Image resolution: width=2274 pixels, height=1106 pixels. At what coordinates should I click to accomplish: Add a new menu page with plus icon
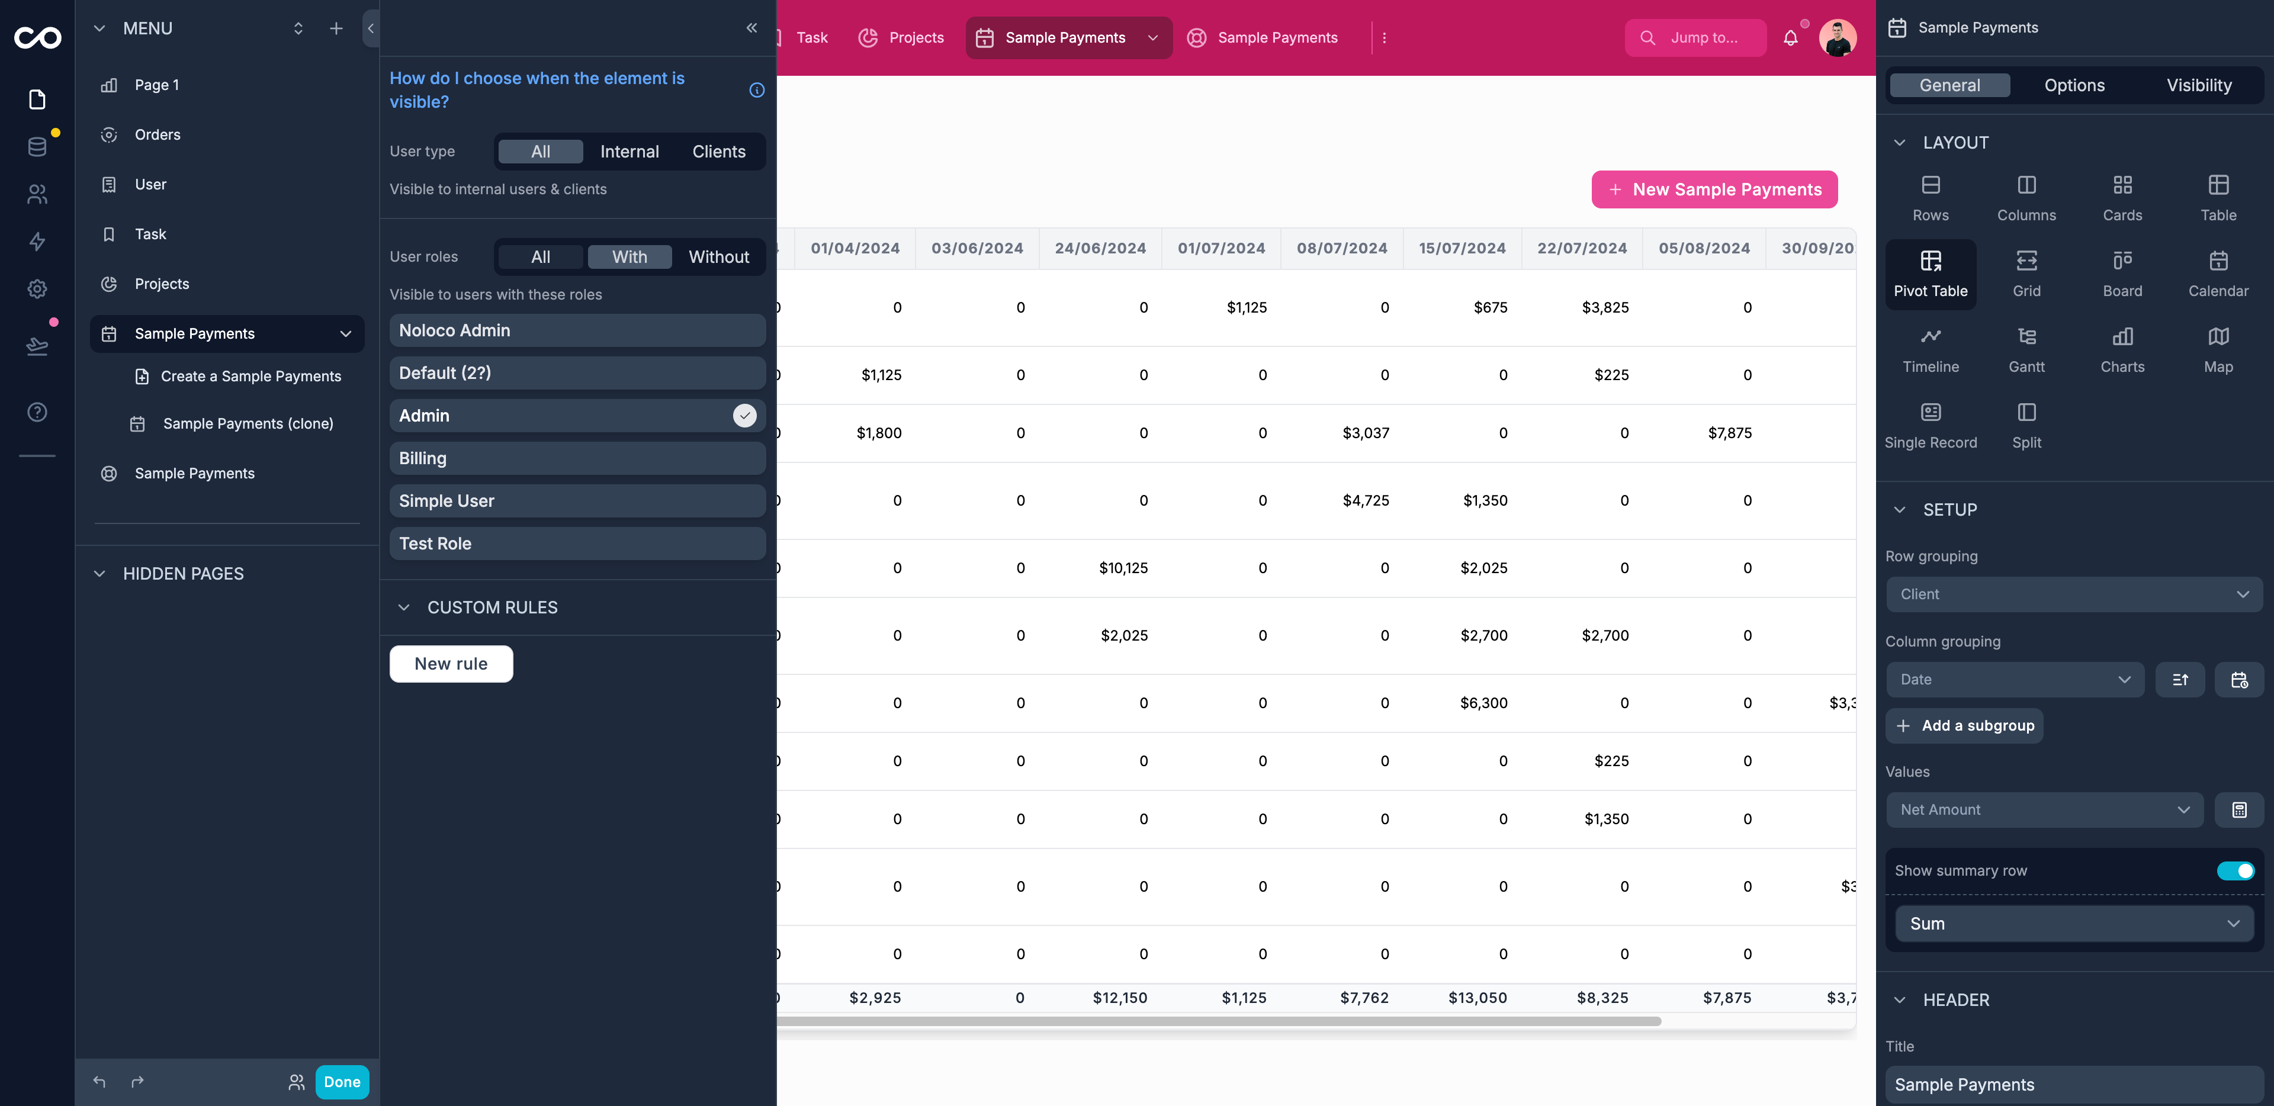coord(335,28)
